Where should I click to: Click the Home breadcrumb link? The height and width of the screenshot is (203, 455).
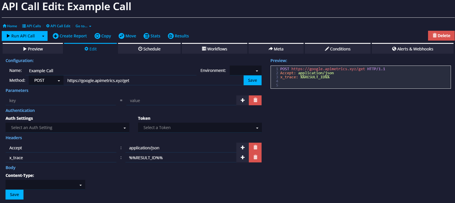pyautogui.click(x=10, y=26)
